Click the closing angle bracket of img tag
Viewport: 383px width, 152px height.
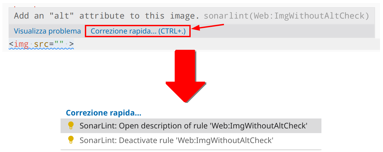click(71, 44)
